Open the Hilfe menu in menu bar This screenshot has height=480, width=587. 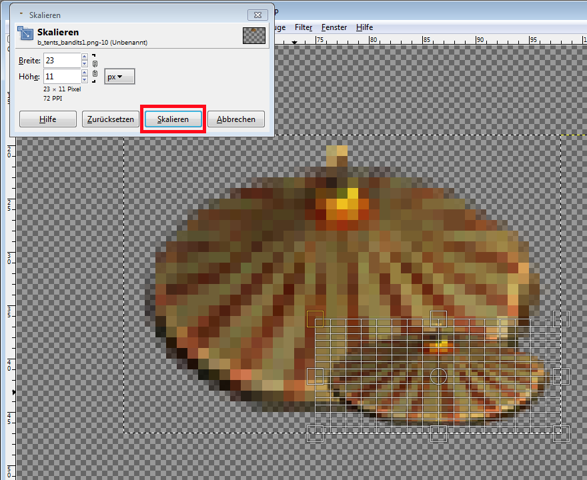pos(364,27)
